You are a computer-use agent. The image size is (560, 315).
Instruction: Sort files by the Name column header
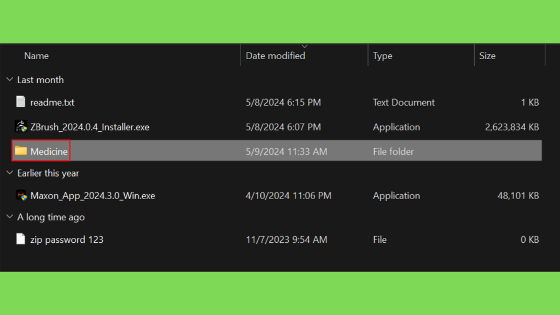tap(37, 56)
